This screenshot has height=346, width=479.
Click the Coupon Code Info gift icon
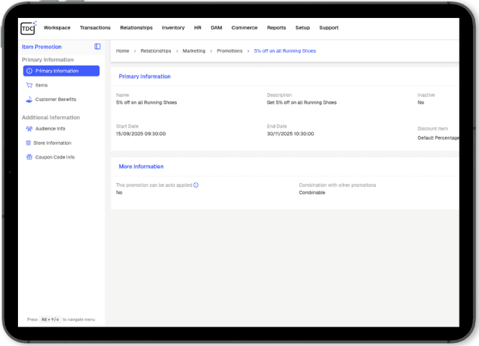[29, 157]
